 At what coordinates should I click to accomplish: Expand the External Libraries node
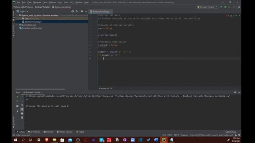[x=17, y=25]
